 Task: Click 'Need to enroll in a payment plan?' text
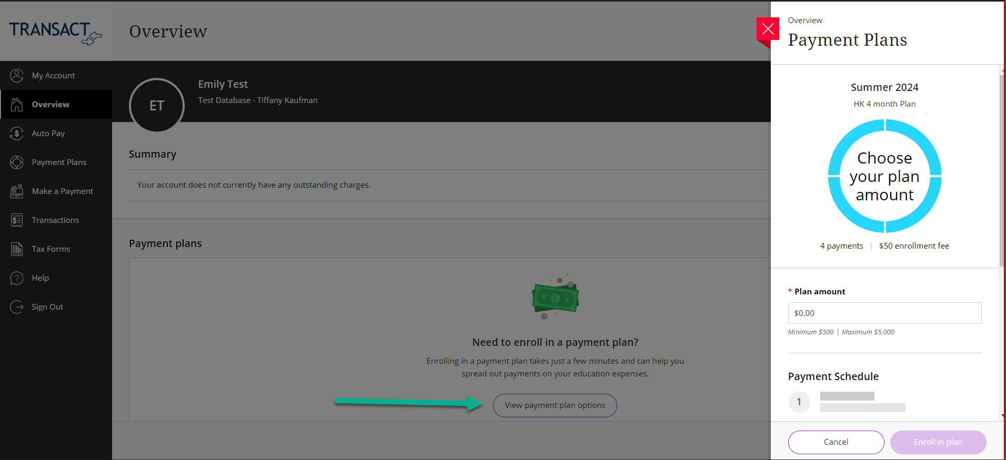click(555, 342)
